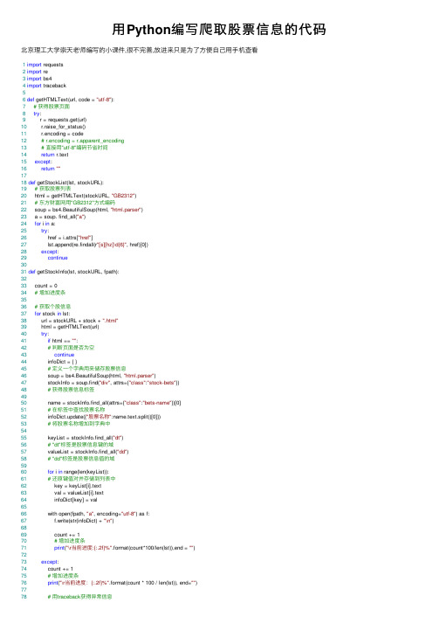Click the line 'a = soup. find_all("a")'
440x623 pixels.
[x=60, y=217]
